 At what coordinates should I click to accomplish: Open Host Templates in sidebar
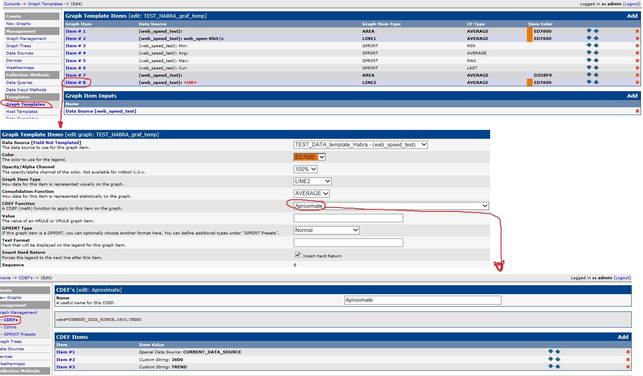point(22,111)
